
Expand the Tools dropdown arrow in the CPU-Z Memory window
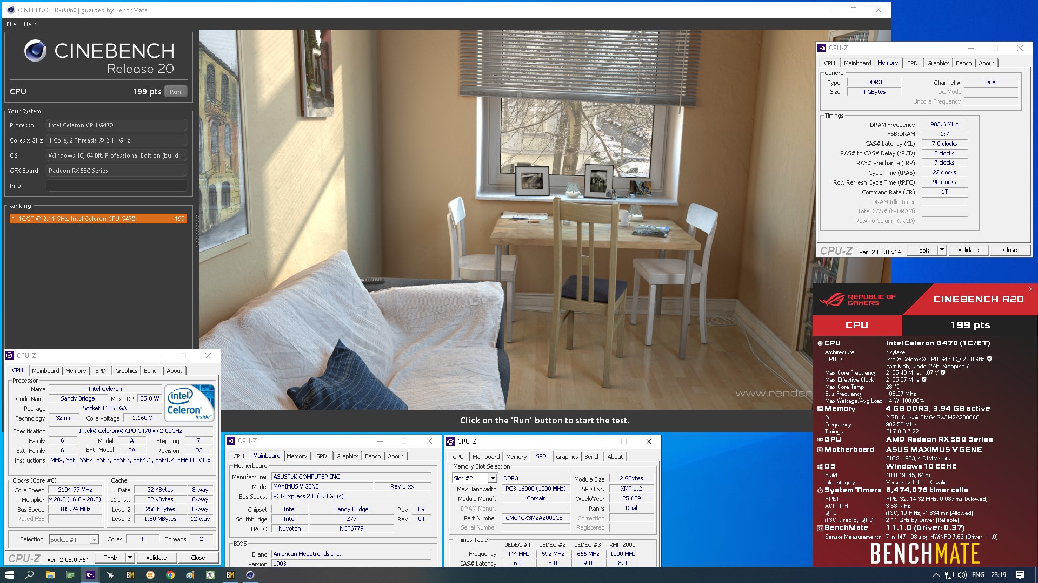pyautogui.click(x=942, y=250)
